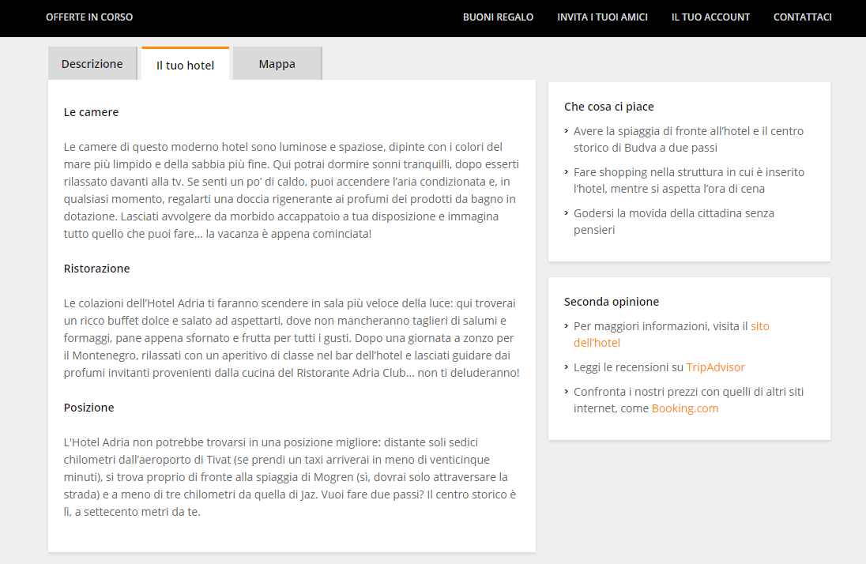Click Contattaci in the top bar
866x564 pixels.
point(802,17)
